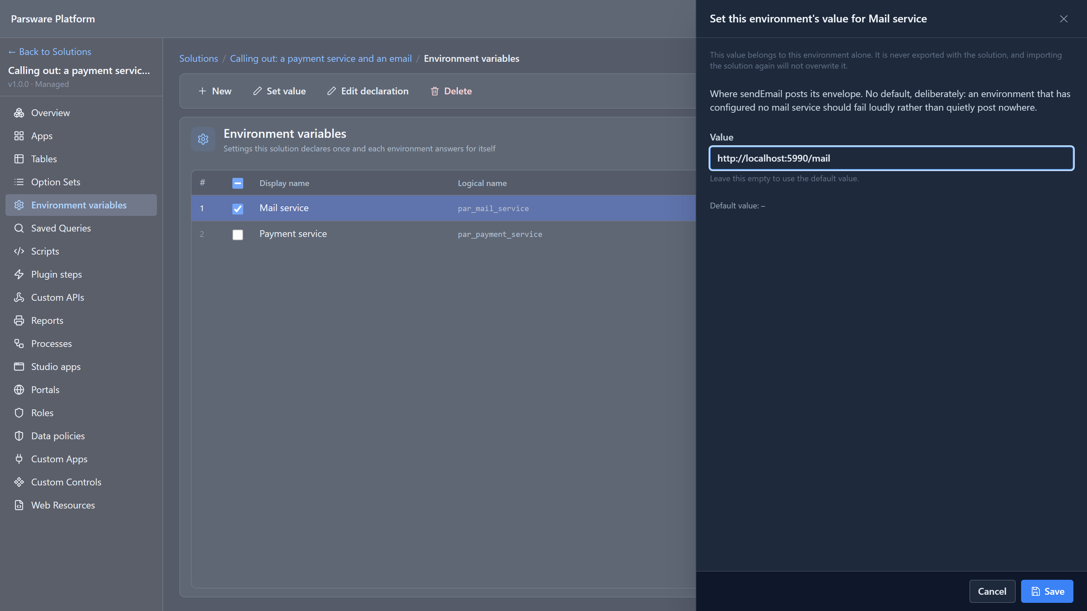This screenshot has width=1087, height=611.
Task: Open Saved Queries menu item
Action: [x=81, y=228]
